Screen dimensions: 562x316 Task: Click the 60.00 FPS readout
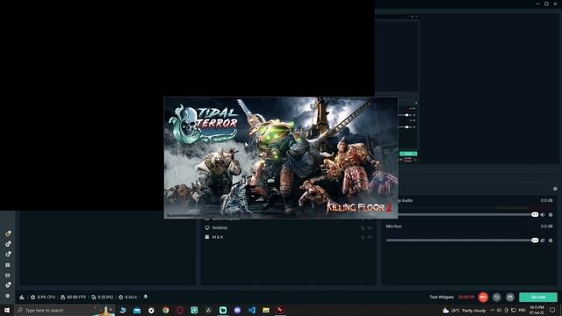(x=74, y=297)
